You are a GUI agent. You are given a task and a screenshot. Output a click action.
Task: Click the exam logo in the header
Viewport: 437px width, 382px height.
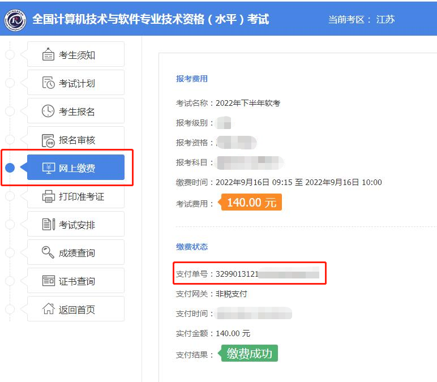(x=15, y=20)
